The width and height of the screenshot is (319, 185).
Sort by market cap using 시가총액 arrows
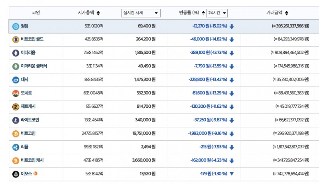(x=98, y=13)
